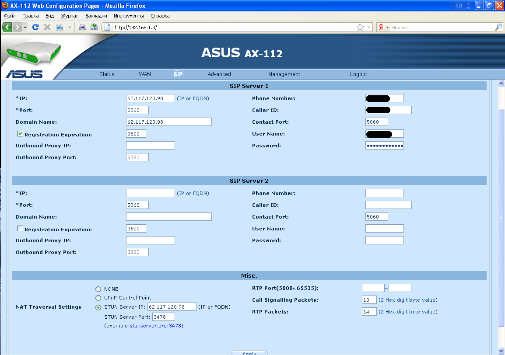Viewport: 505px width, 355px height.
Task: Click SIP Server 2 IP field
Action: (151, 193)
